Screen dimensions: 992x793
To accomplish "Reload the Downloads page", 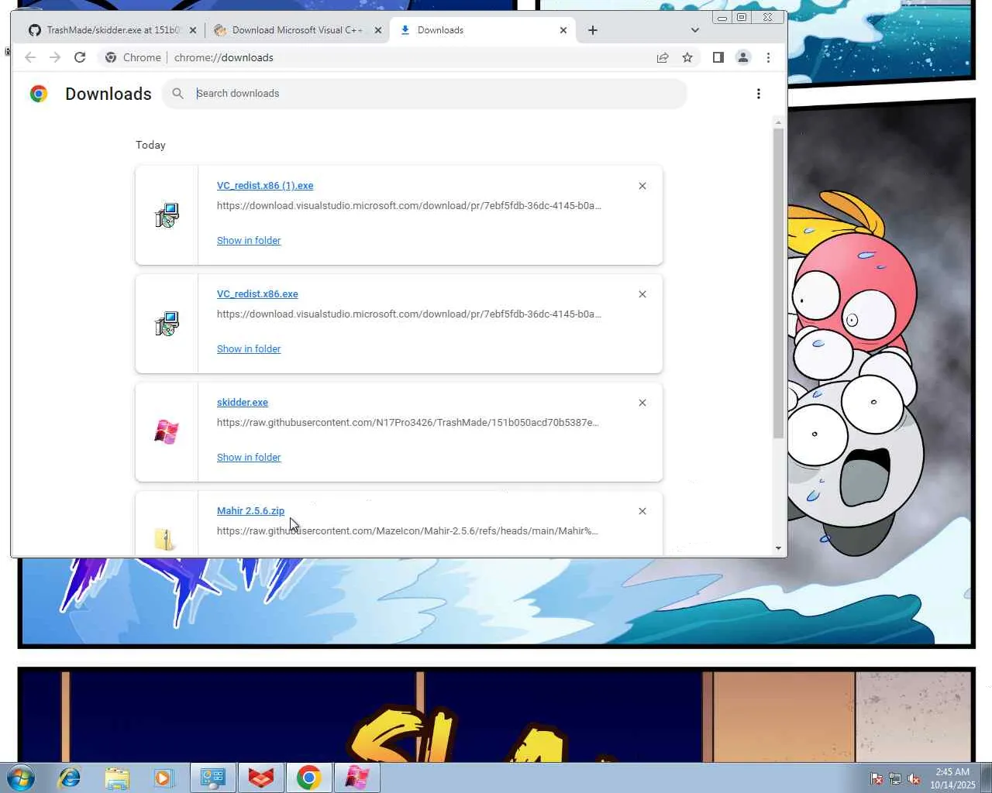I will pos(80,57).
